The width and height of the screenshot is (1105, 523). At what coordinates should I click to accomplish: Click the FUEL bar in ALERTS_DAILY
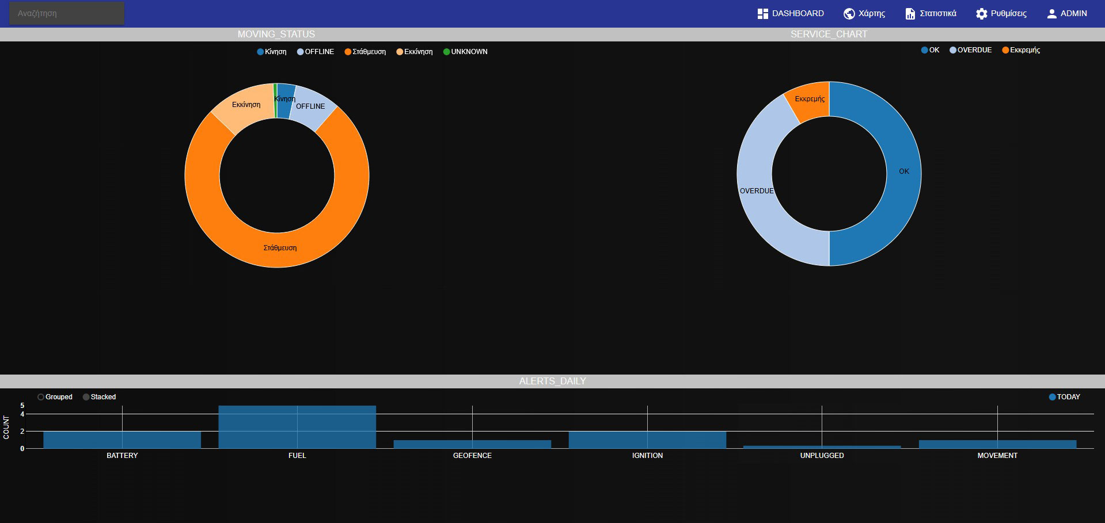coord(297,427)
